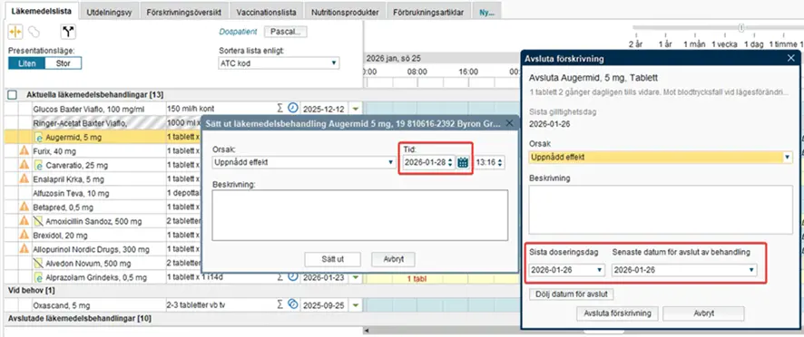This screenshot has width=804, height=337.
Task: Click the e-prescription icon beside Alprazolam Grindeks
Action: click(x=39, y=277)
